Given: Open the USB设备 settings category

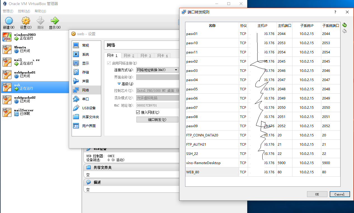Looking at the screenshot, I should tap(86, 108).
